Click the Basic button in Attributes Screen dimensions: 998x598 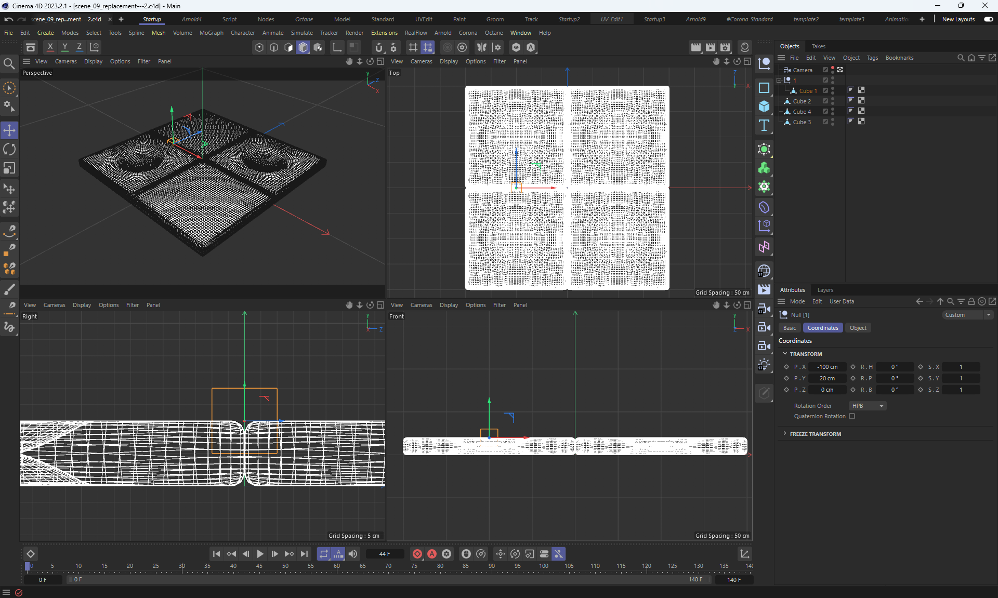point(789,328)
